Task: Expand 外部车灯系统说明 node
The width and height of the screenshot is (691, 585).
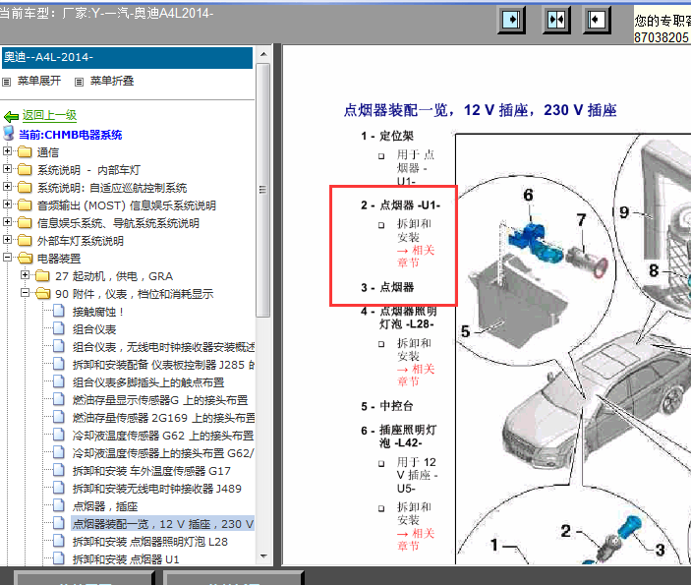Action: (x=7, y=239)
